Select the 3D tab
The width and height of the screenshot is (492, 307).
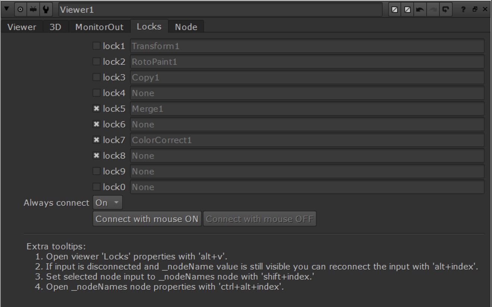tap(55, 26)
